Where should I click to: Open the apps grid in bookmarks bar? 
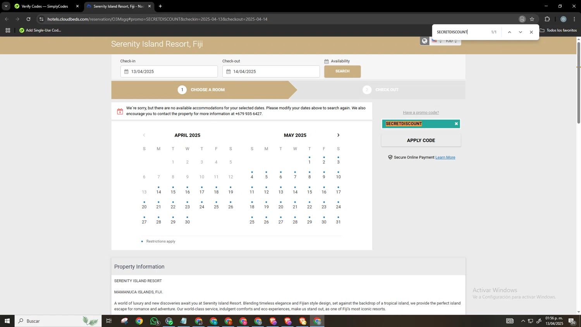8,30
